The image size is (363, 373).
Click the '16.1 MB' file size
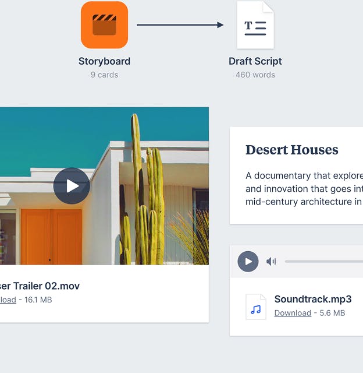[x=38, y=300]
